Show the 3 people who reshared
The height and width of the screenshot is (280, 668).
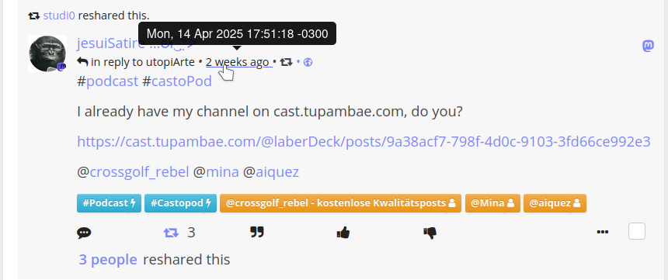(108, 260)
